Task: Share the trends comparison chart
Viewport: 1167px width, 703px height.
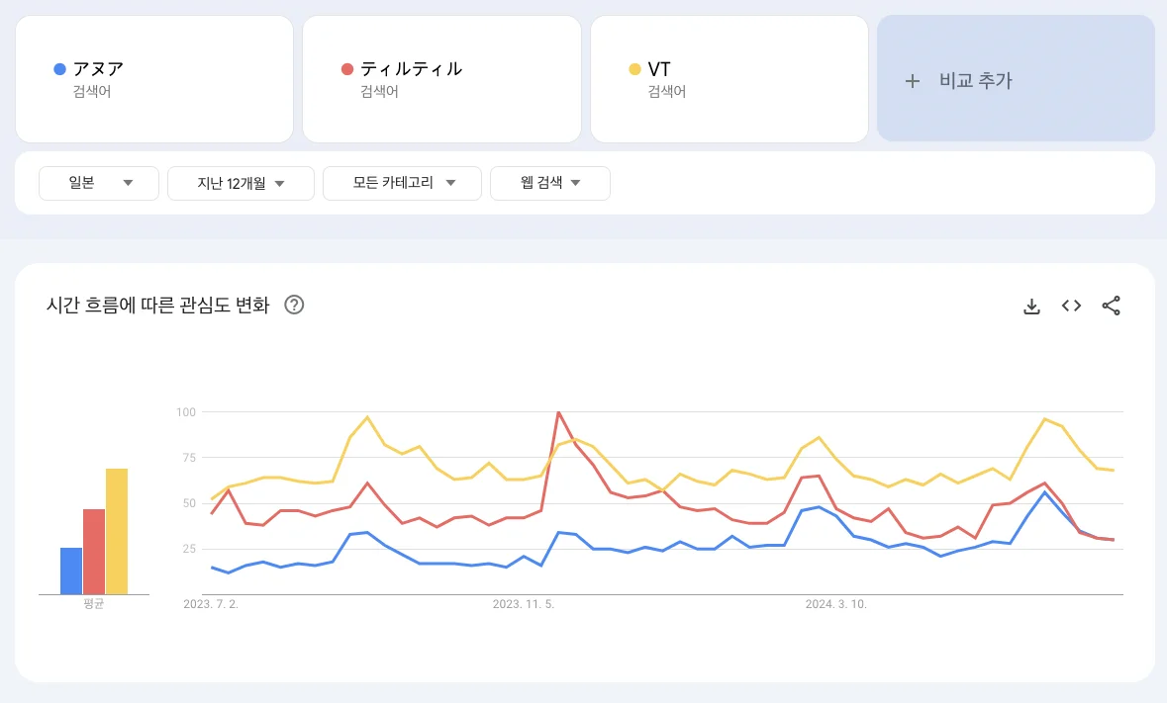Action: 1111,307
